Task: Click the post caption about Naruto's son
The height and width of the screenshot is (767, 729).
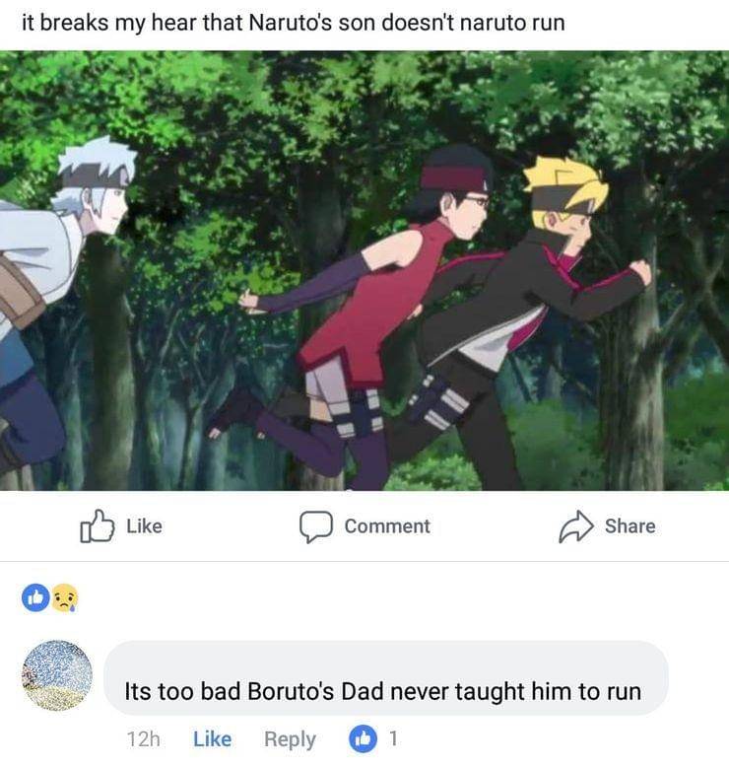Action: click(x=294, y=23)
